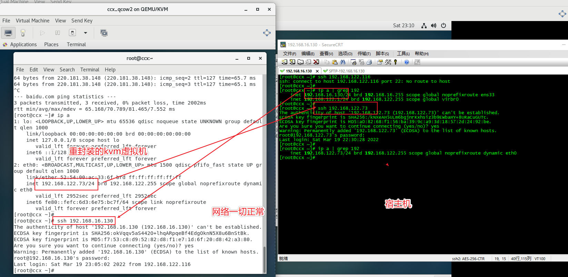Click the Sat 23:10 clock in guest

(x=403, y=26)
